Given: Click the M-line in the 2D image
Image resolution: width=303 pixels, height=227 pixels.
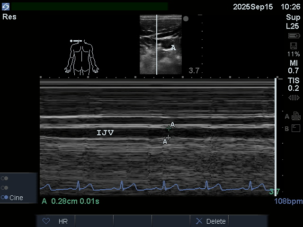Looking at the screenshot, I should (157, 44).
